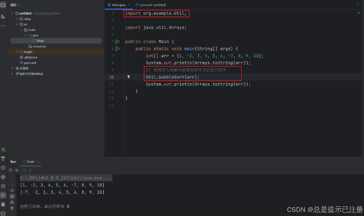Click the java.exe command line in console
Screen dimensions: 364x216
[66, 178]
